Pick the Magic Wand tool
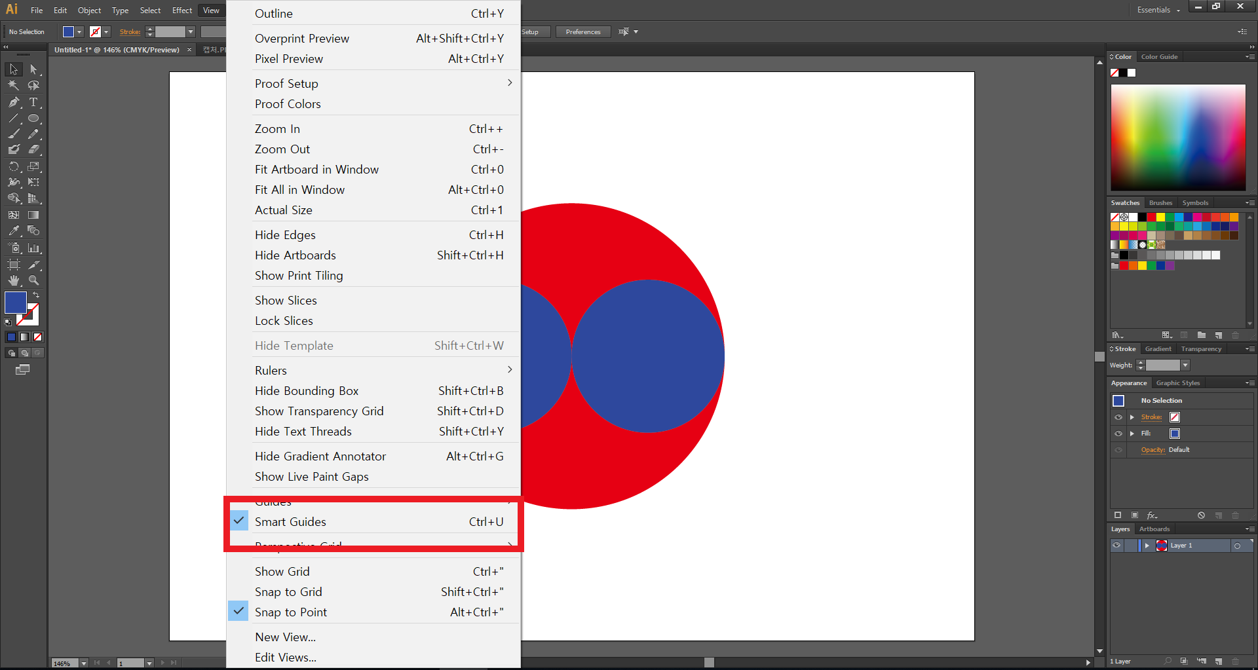The height and width of the screenshot is (670, 1258). (x=14, y=86)
